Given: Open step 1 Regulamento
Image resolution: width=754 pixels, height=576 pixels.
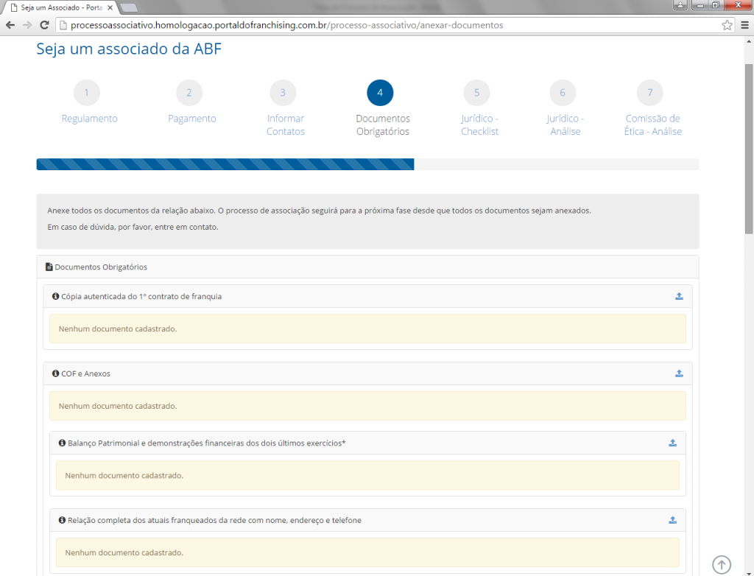Looking at the screenshot, I should [x=86, y=93].
